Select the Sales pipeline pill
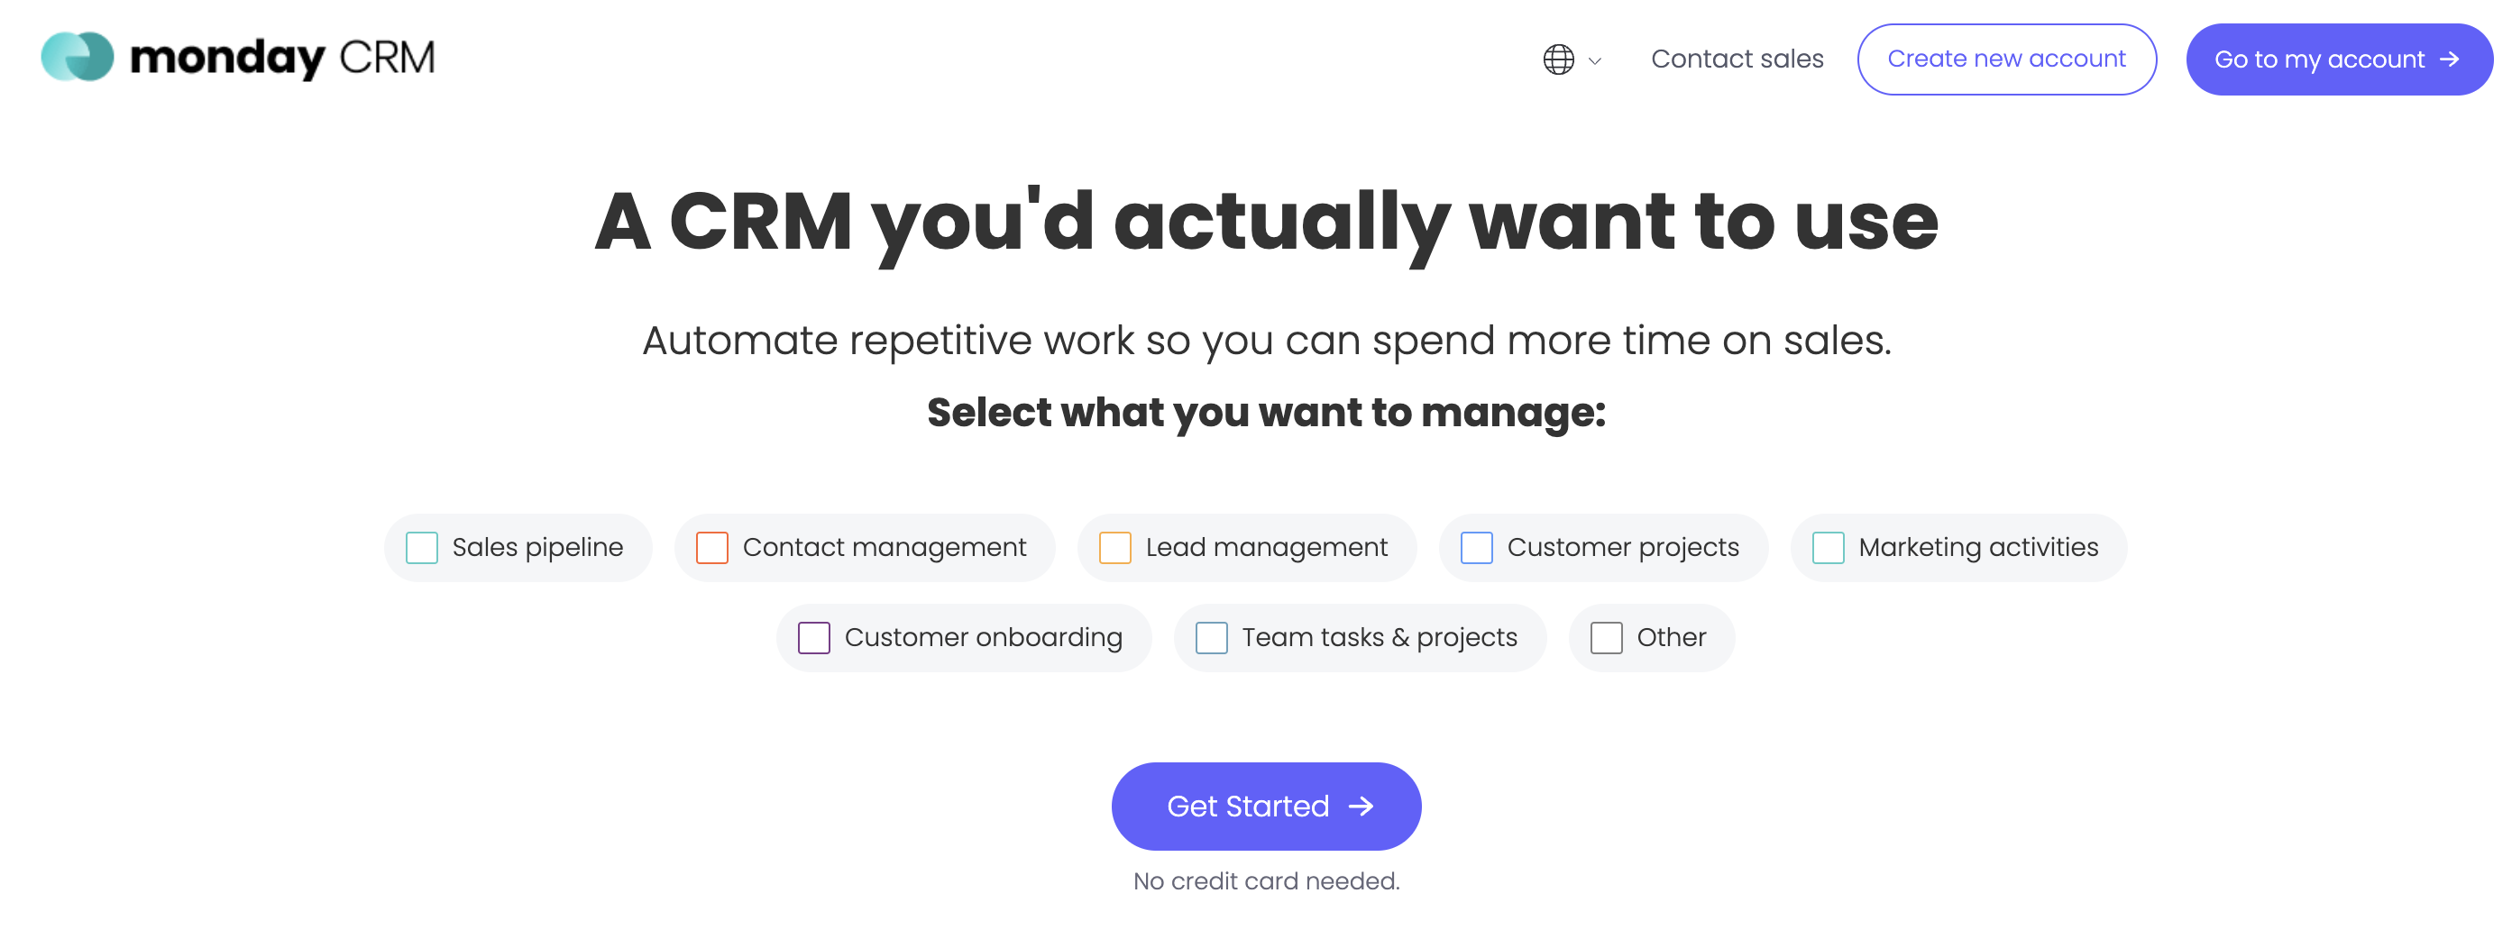2512x948 pixels. click(518, 548)
